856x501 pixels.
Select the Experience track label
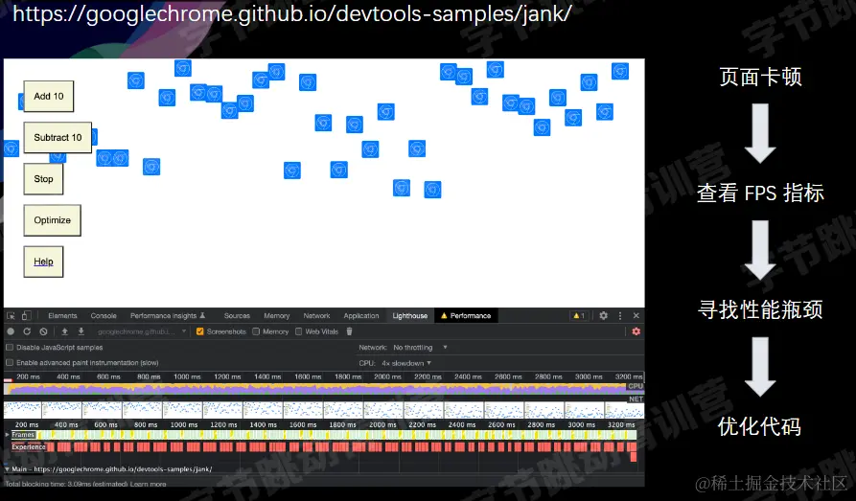point(29,447)
